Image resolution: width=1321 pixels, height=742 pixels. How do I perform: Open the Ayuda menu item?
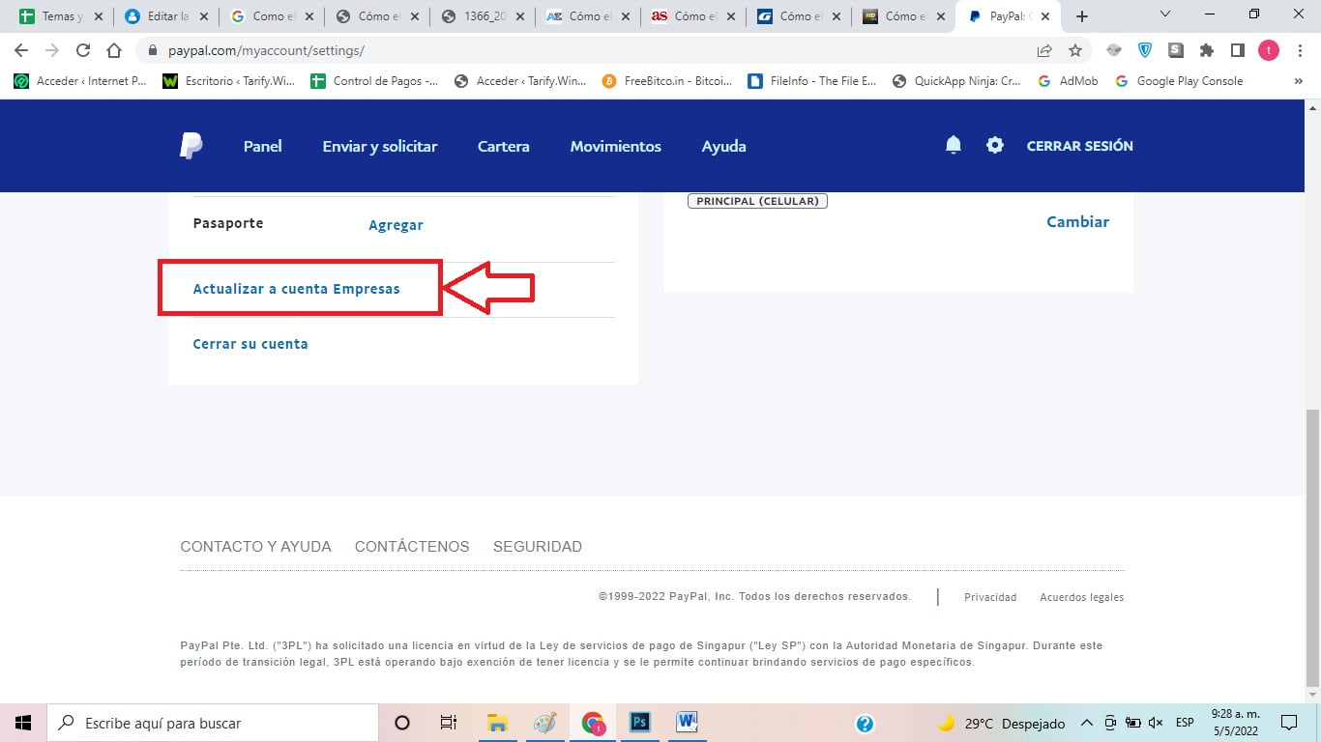click(723, 146)
